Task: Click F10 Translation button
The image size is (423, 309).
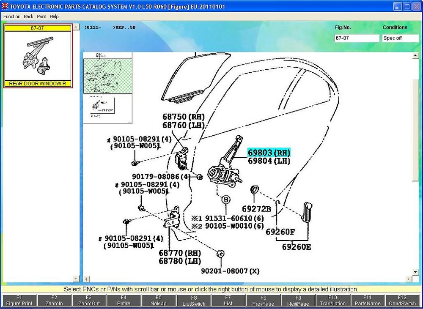Action: click(332, 300)
